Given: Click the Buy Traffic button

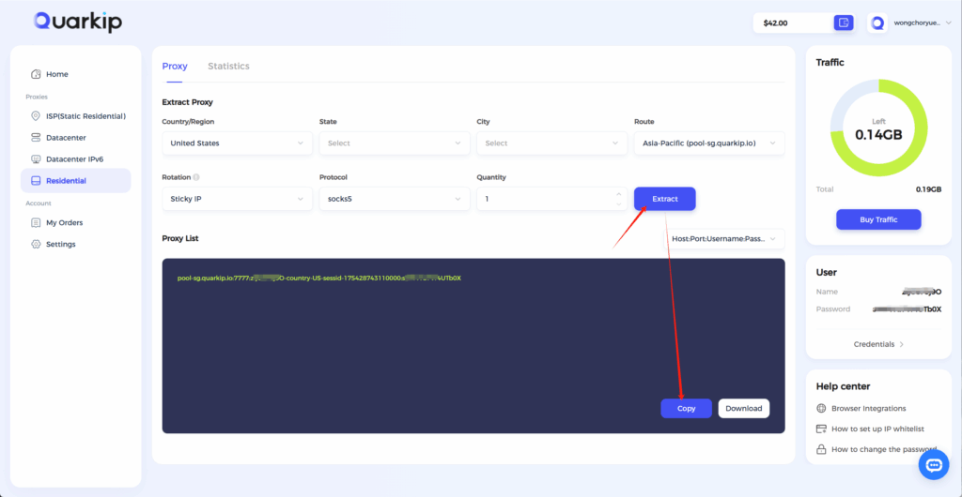Looking at the screenshot, I should coord(878,219).
